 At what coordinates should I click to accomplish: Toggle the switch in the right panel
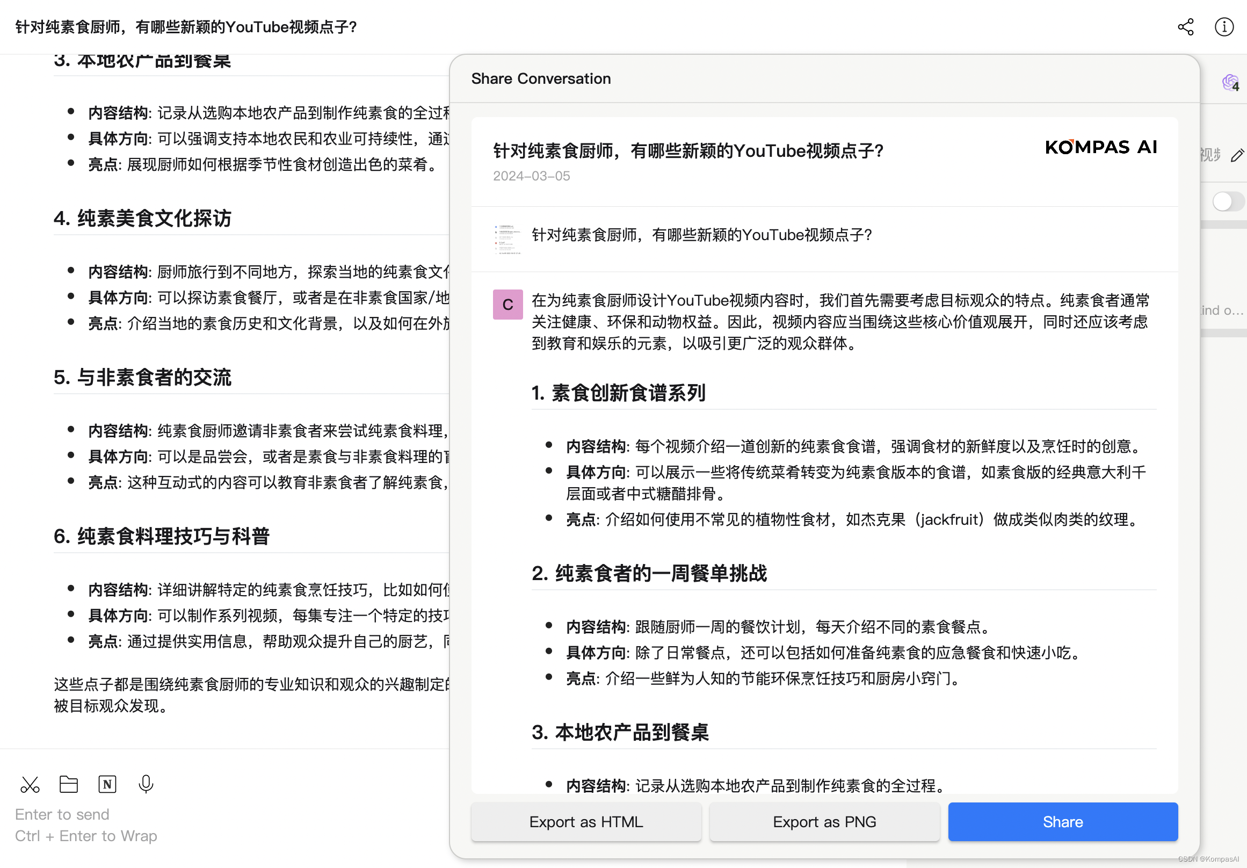point(1228,201)
